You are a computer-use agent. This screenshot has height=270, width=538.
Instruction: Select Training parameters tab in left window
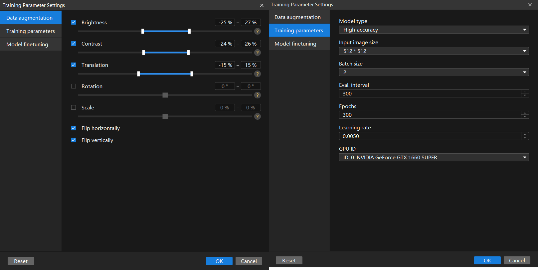(x=31, y=31)
